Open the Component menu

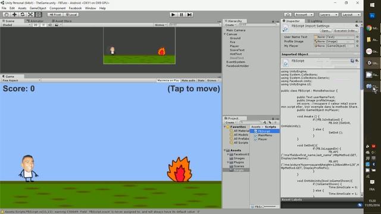(58, 8)
